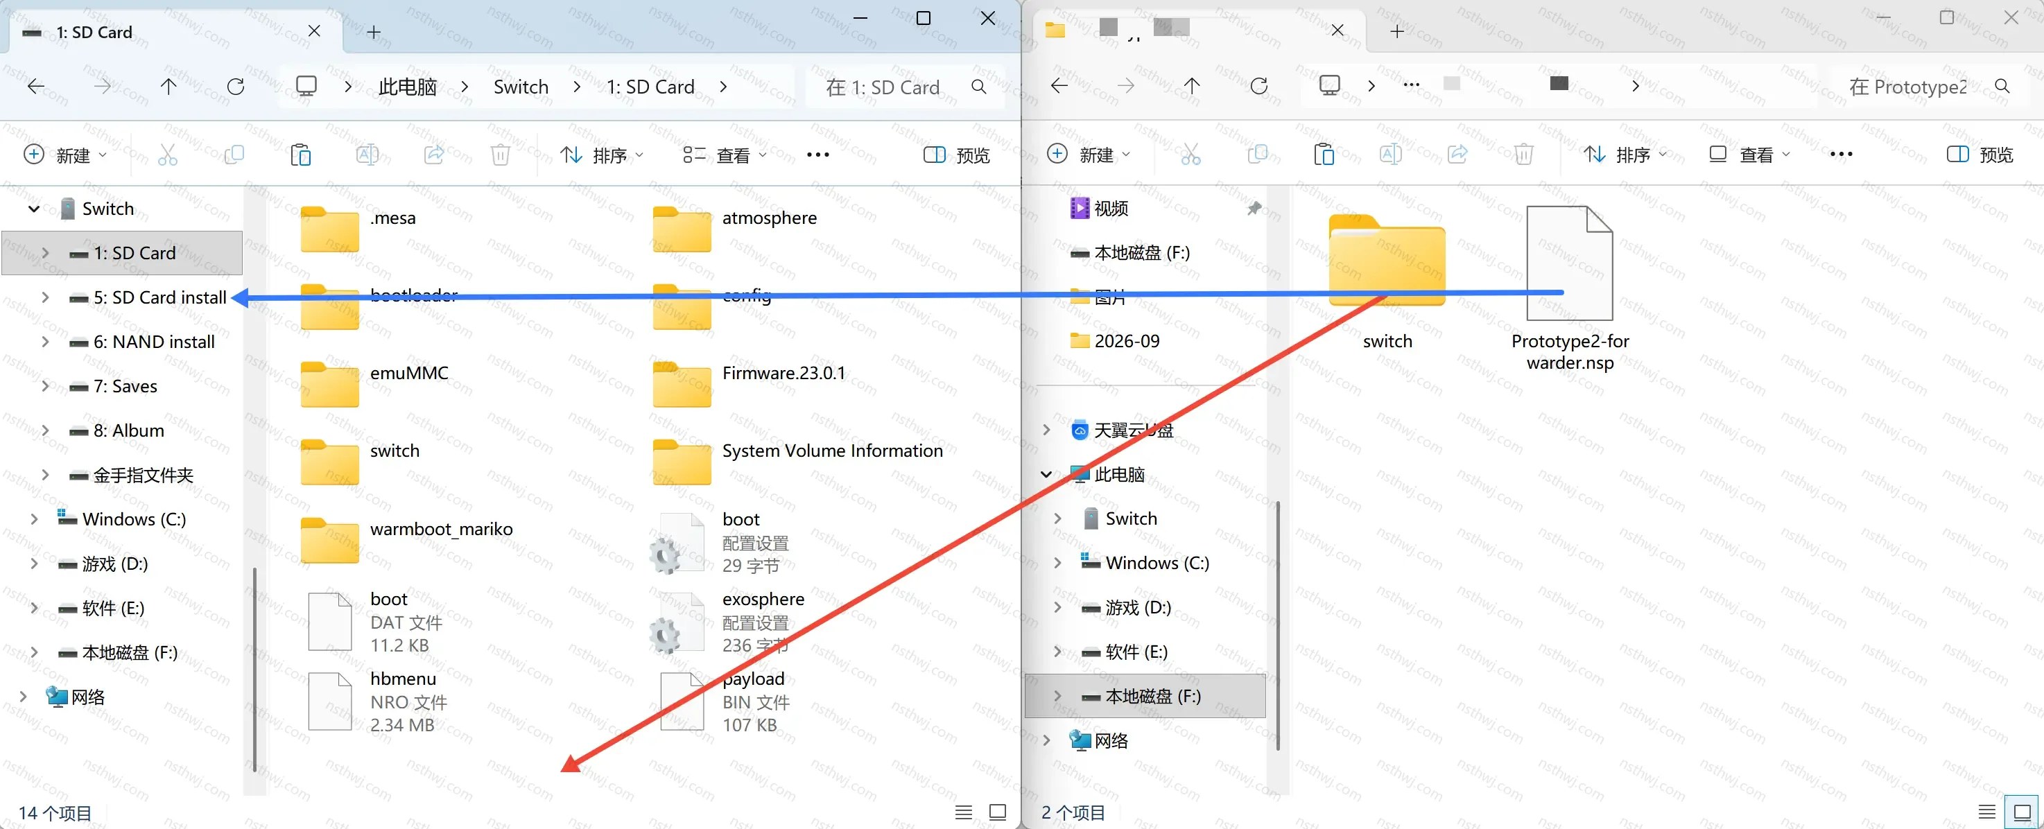Click the Delete trash icon in the left window
Image resolution: width=2044 pixels, height=829 pixels.
[501, 155]
